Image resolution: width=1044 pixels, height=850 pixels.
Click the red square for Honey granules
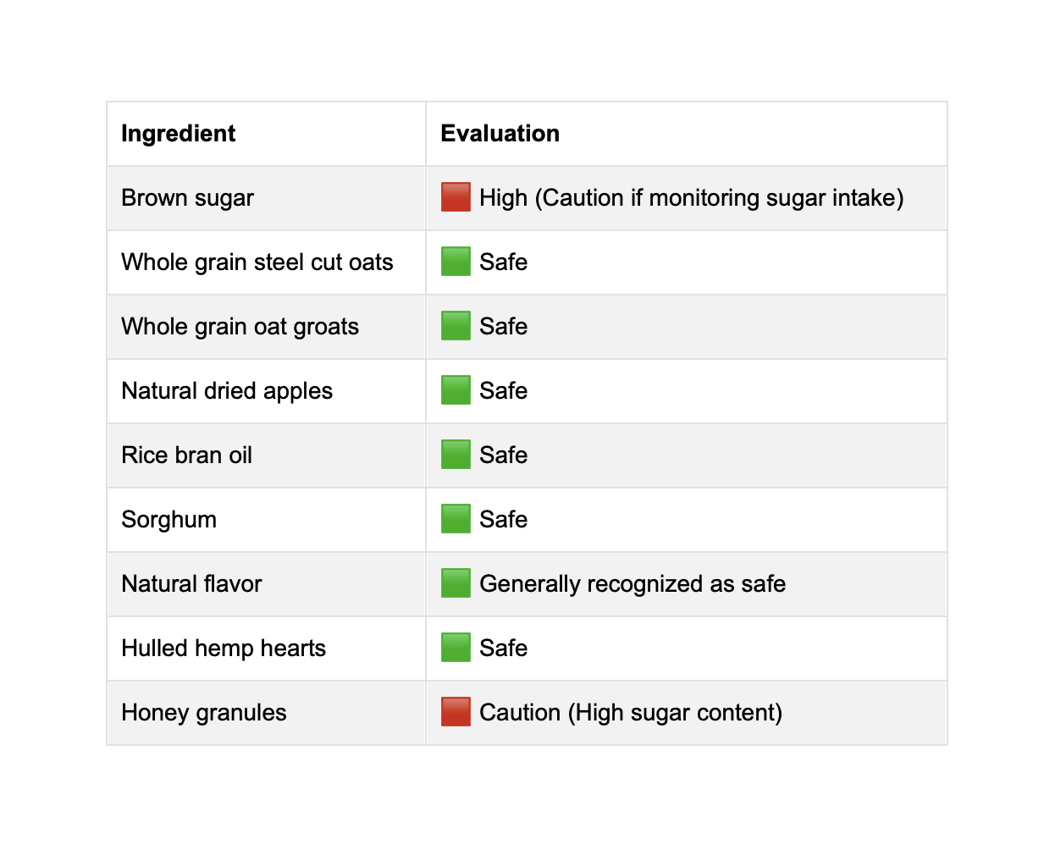click(456, 712)
